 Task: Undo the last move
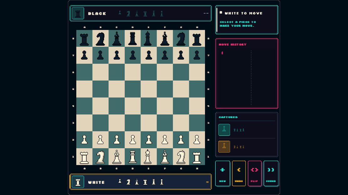tap(239, 173)
